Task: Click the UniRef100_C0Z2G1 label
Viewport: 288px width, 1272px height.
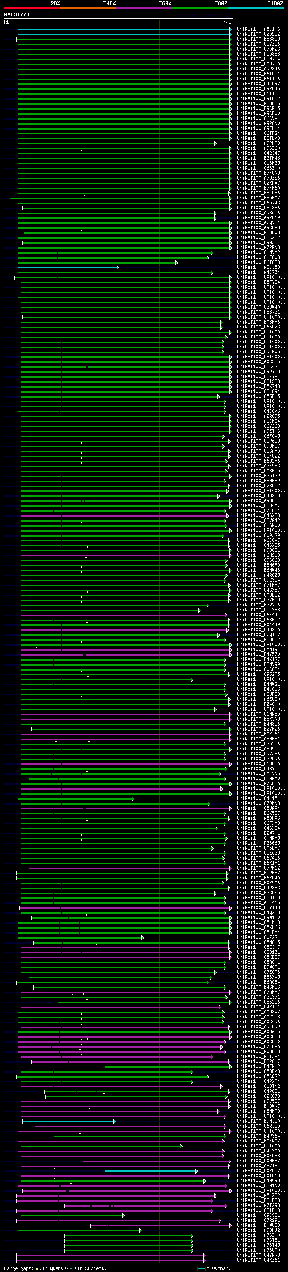Action: coord(258,937)
